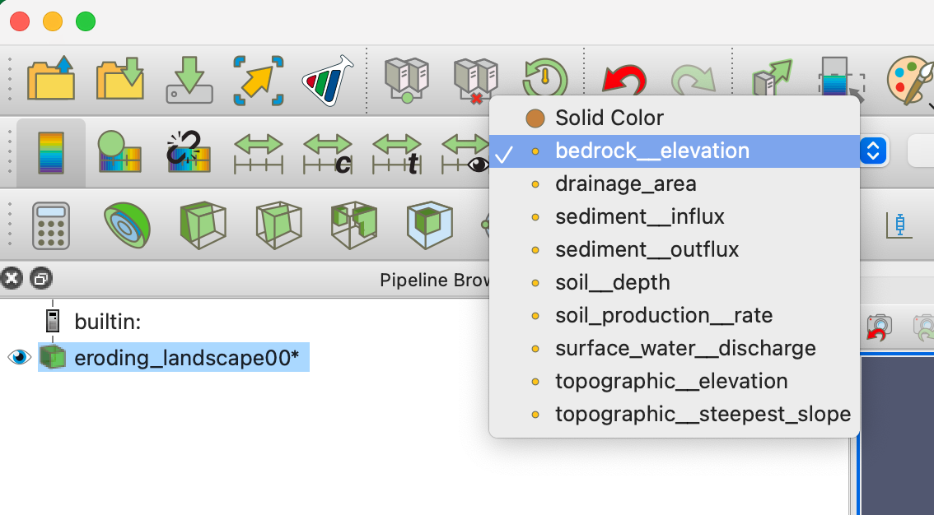Click the rescale visible data range eye icon
This screenshot has width=934, height=515.
point(466,153)
